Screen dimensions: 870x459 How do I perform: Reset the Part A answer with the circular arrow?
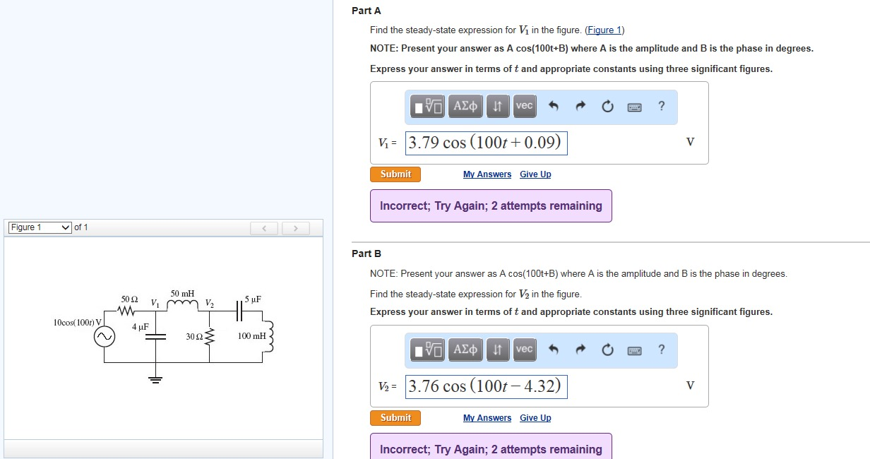pyautogui.click(x=607, y=106)
